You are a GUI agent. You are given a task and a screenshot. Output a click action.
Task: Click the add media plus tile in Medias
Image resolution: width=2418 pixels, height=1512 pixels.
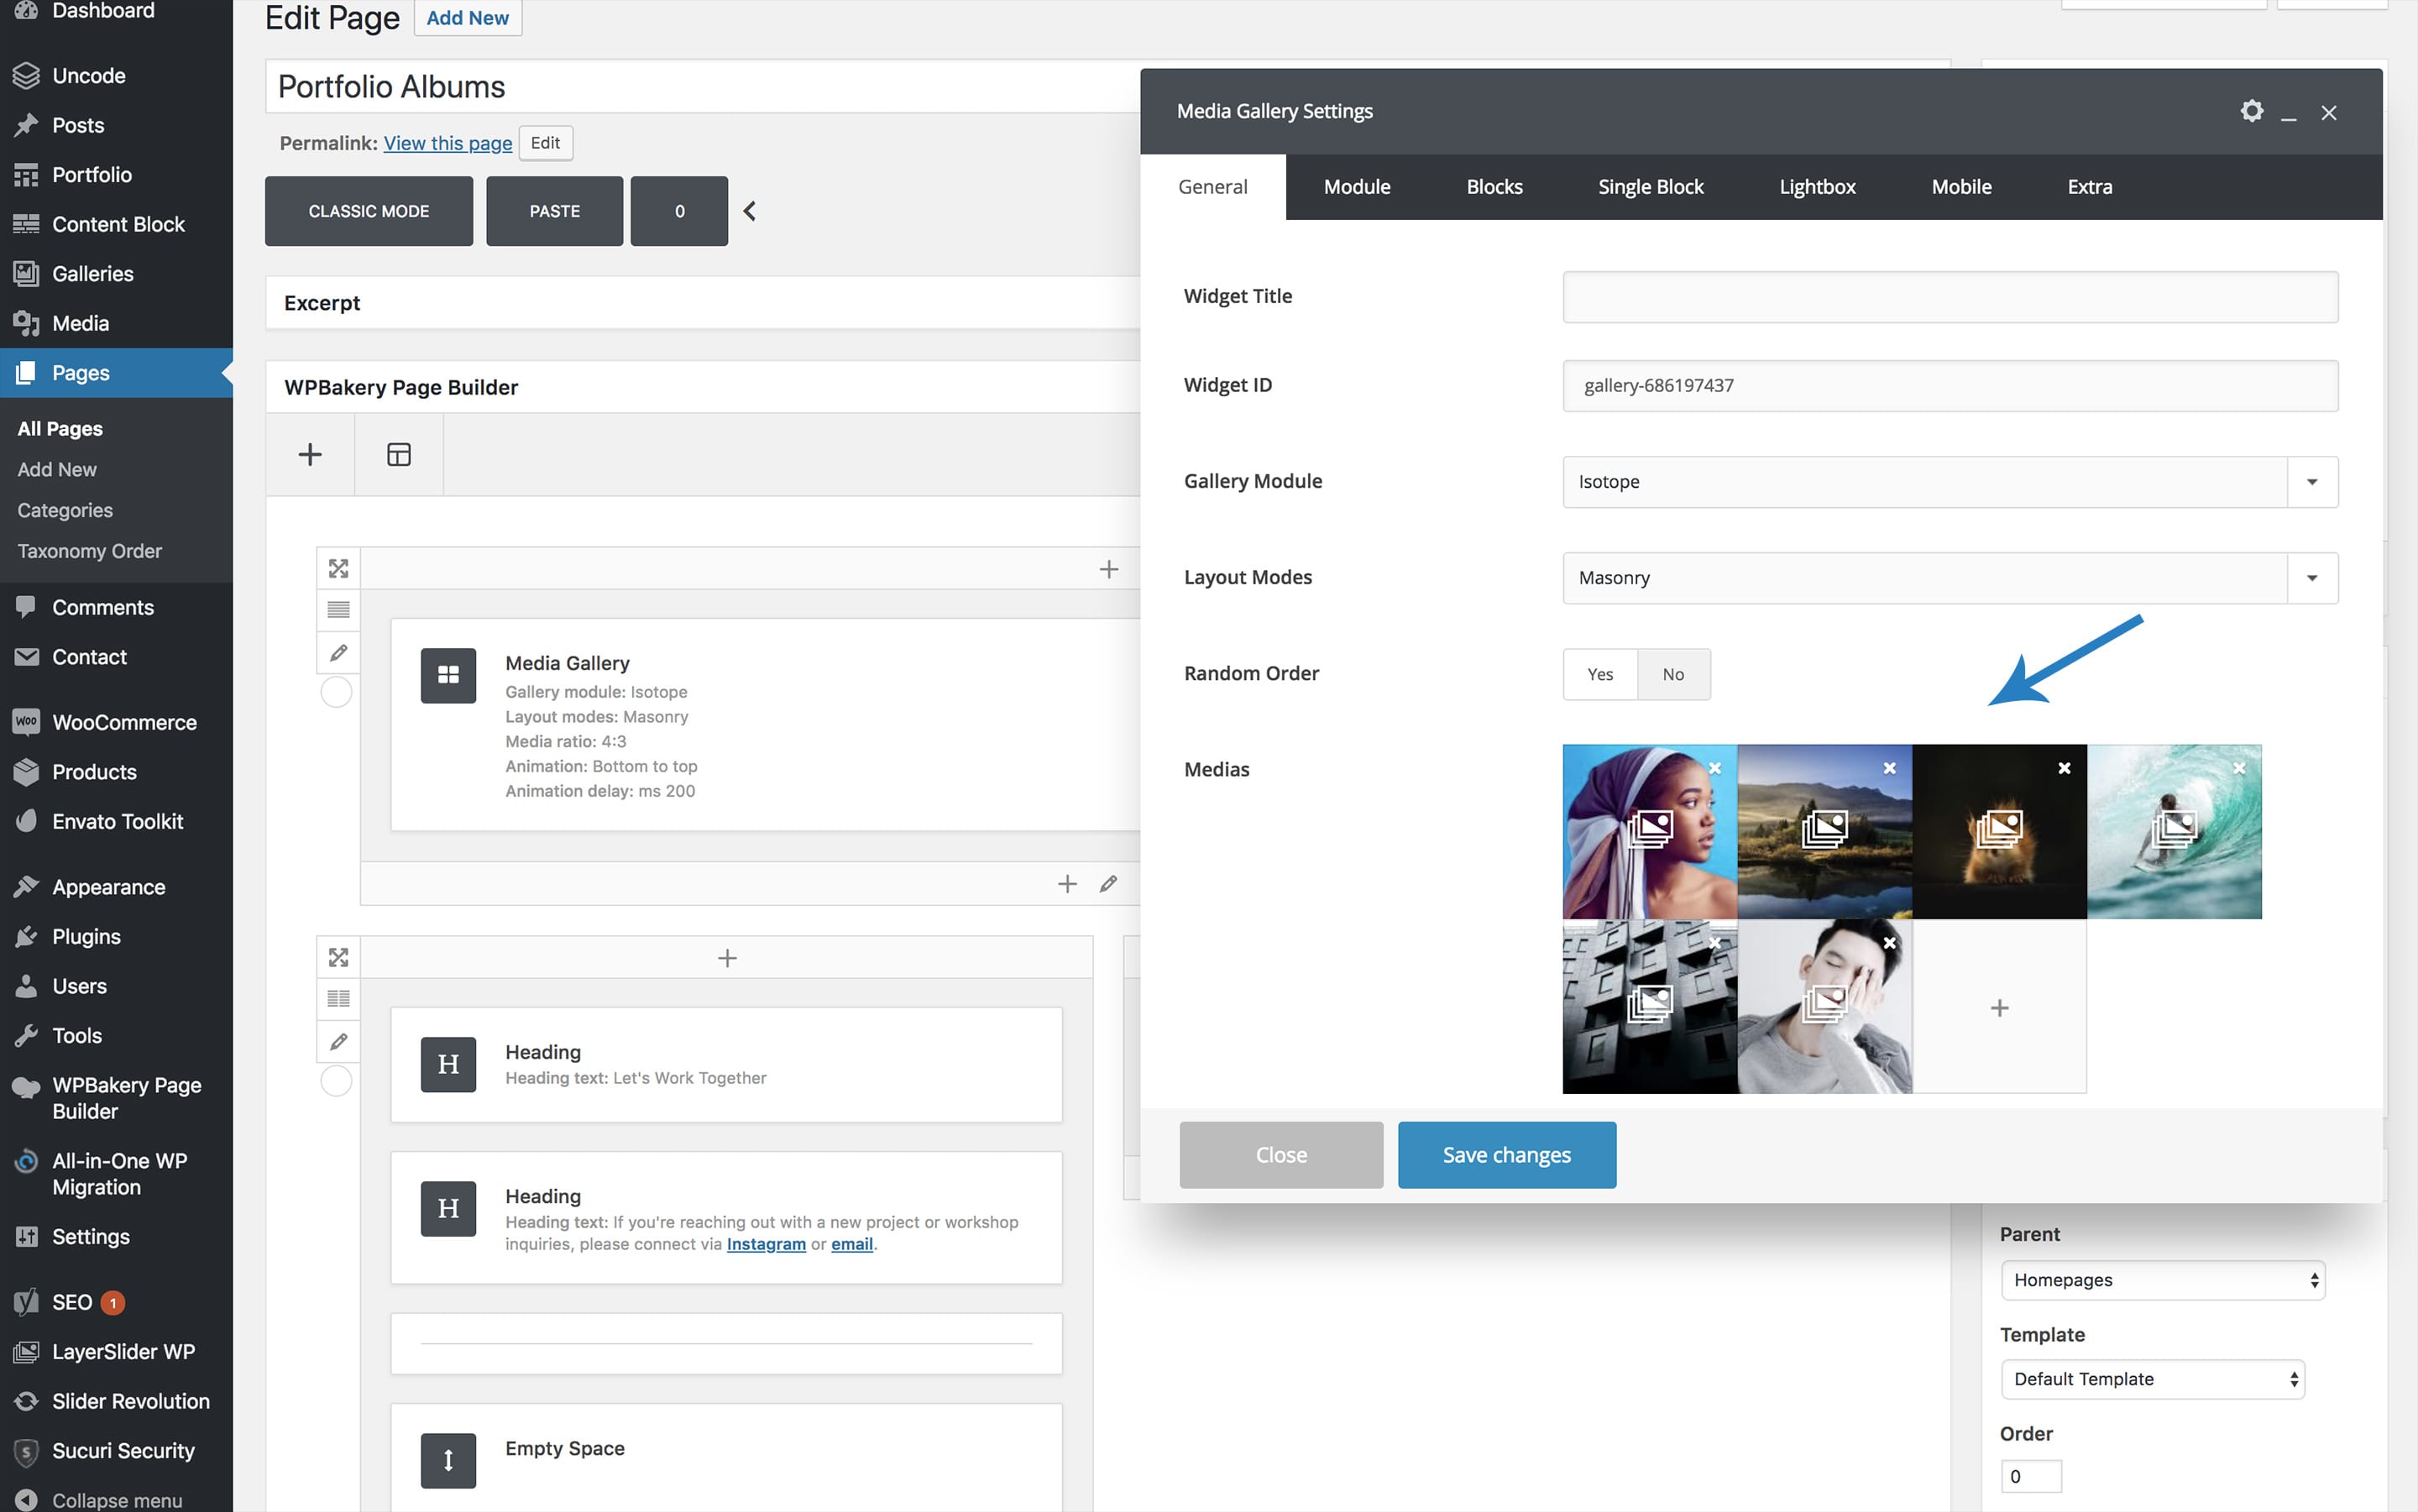pyautogui.click(x=1998, y=1007)
